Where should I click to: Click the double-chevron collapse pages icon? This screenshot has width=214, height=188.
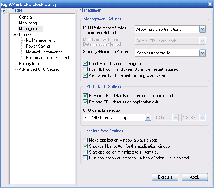point(4,11)
